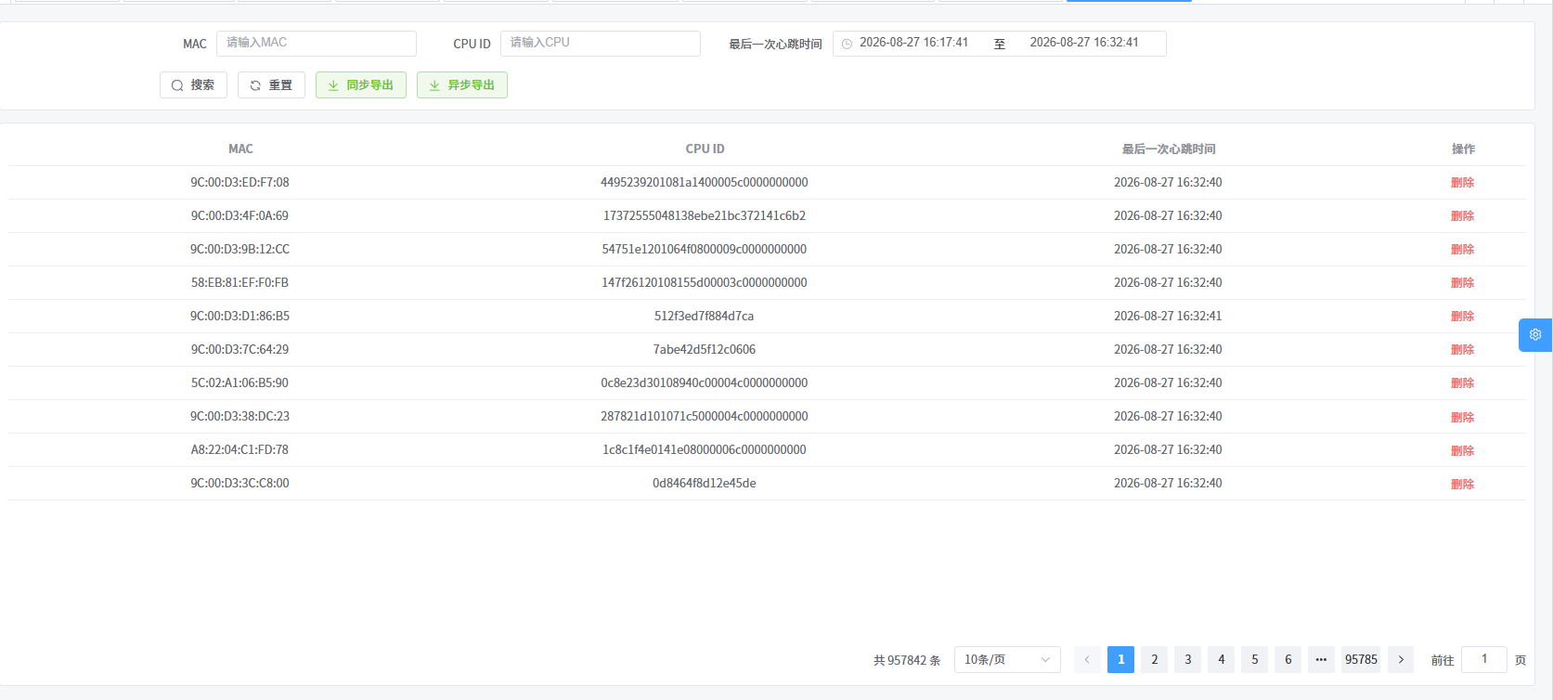Set the heartbeat start time 2026-08-27 16:17:41
Viewport: 1553px width, 700px height.
pyautogui.click(x=914, y=43)
